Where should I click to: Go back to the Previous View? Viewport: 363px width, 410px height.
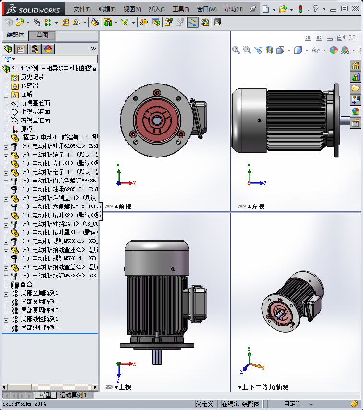pyautogui.click(x=258, y=50)
